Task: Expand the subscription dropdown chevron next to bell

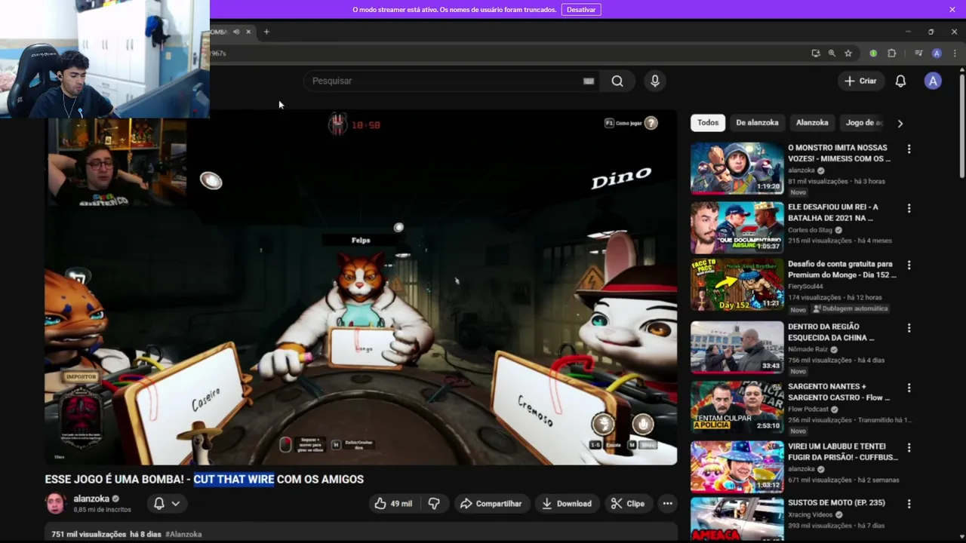Action: pos(176,503)
